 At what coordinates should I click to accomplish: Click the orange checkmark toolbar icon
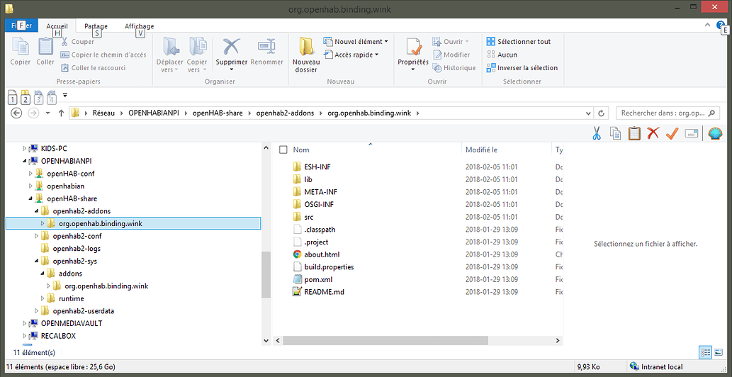click(x=672, y=133)
